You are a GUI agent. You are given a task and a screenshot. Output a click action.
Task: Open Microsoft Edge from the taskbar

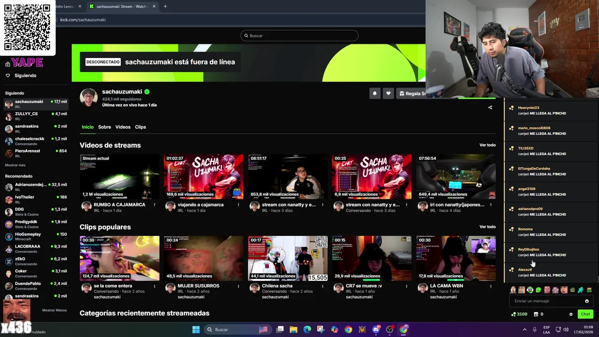click(307, 330)
